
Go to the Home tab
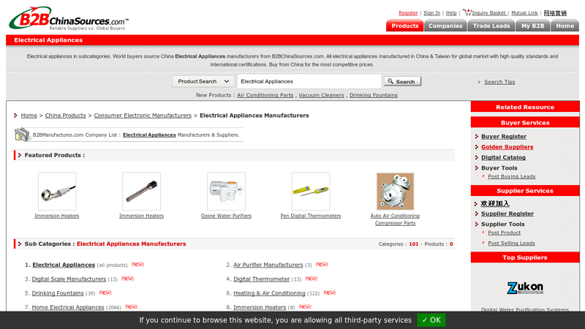[x=565, y=26]
